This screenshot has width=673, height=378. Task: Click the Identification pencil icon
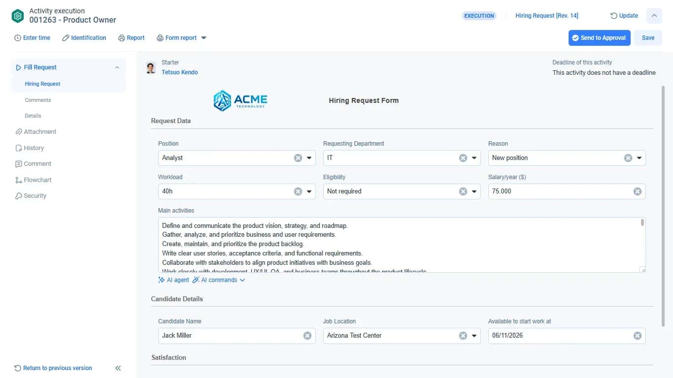[66, 38]
